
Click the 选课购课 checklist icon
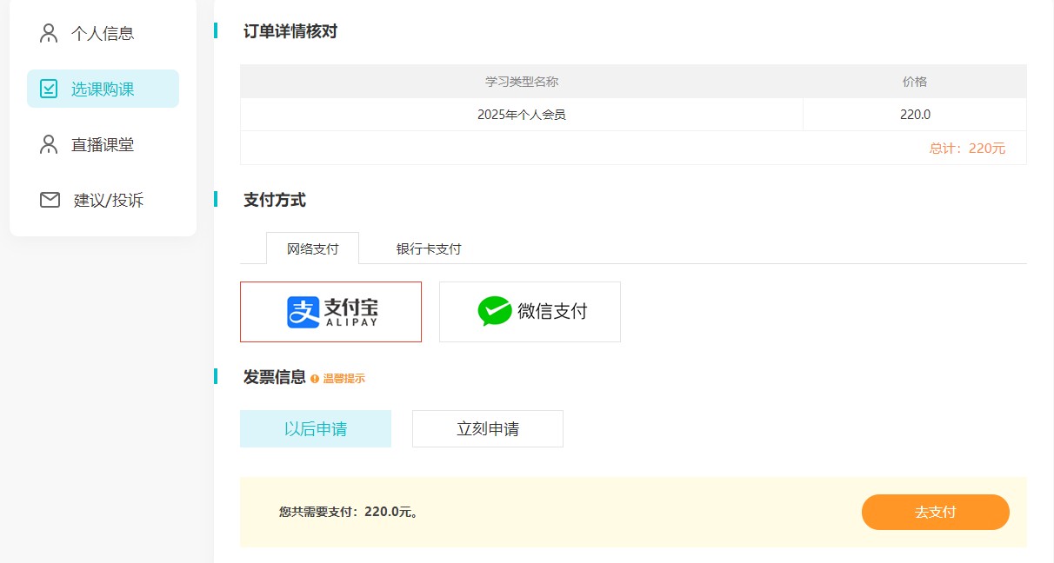(x=49, y=88)
